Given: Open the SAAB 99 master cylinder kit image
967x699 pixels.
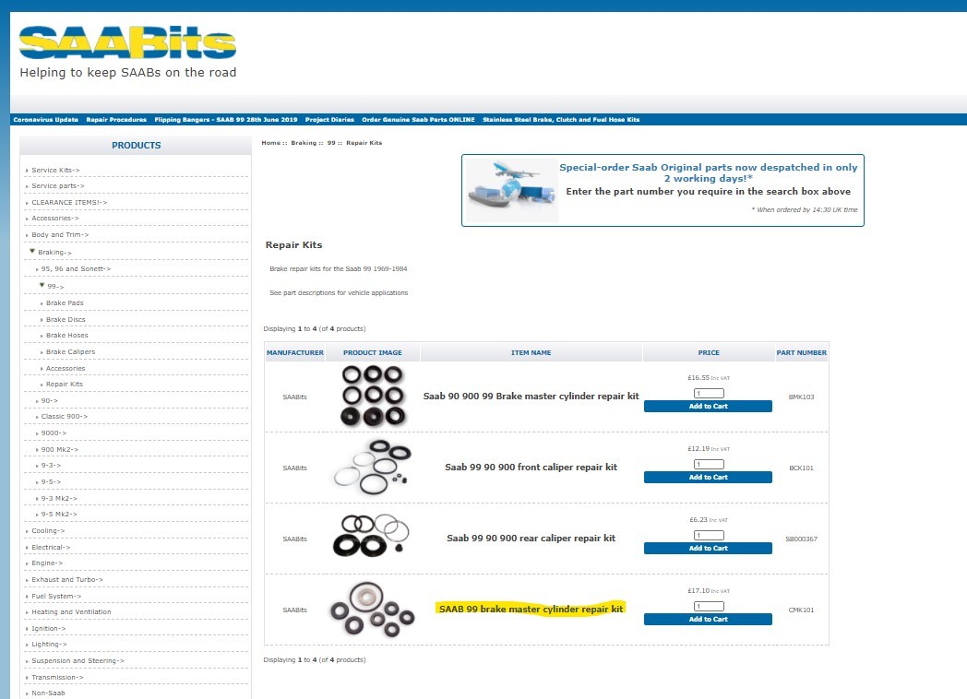Looking at the screenshot, I should tap(373, 609).
